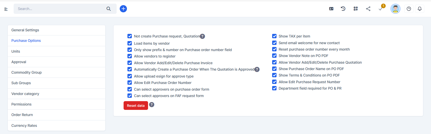431x134 pixels.
Task: Click the sidebar collapse menu icon
Action: (x=6, y=9)
